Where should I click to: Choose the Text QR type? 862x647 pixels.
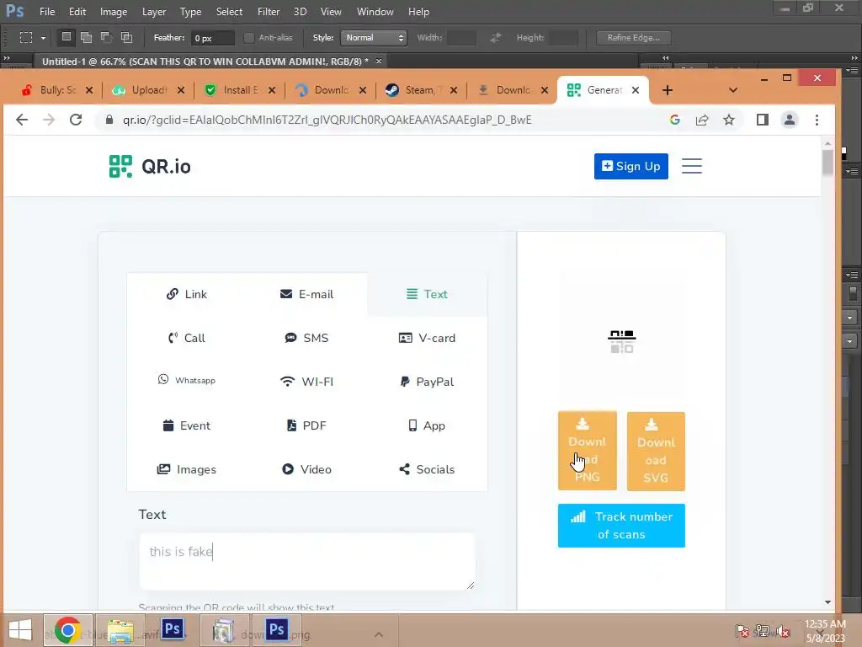[x=427, y=294]
